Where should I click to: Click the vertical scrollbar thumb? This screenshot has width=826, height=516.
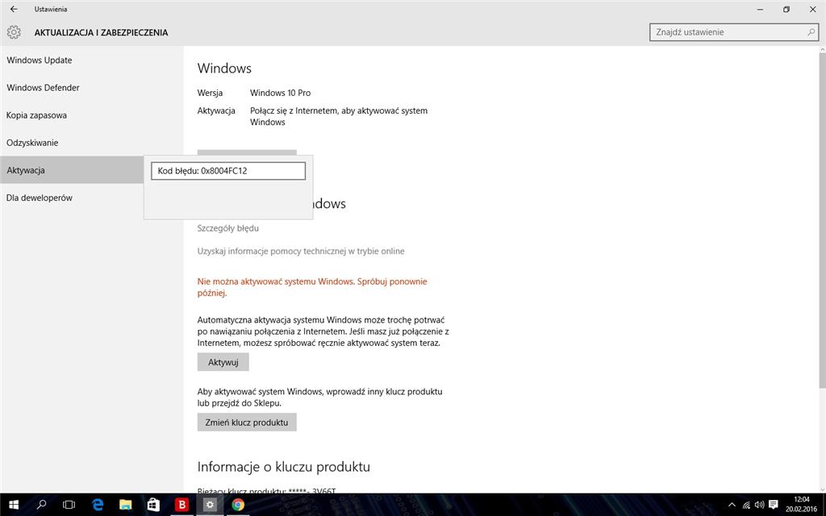822,221
